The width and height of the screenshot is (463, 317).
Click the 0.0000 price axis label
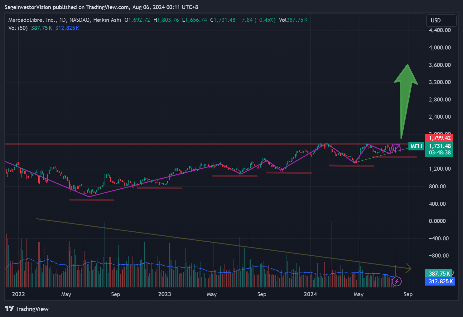tap(437, 221)
